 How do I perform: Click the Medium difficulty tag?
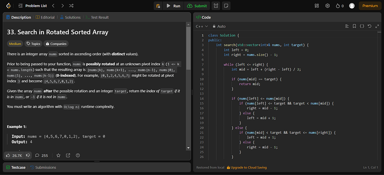[15, 44]
